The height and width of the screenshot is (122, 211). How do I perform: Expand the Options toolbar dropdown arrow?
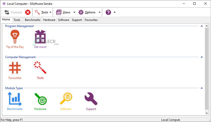coord(100,12)
